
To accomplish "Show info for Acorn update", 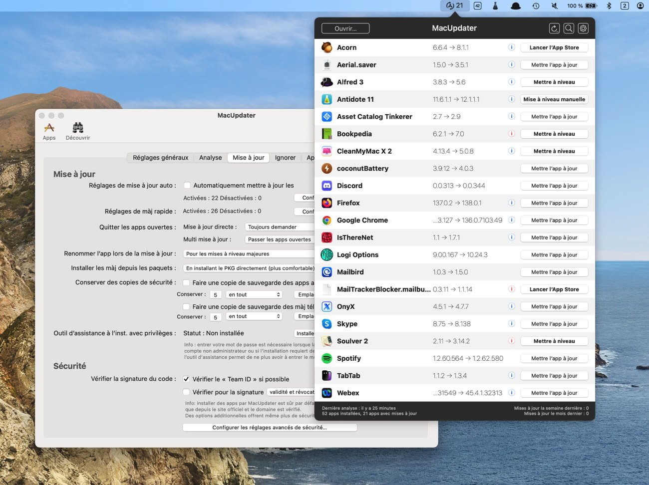I will pos(511,47).
